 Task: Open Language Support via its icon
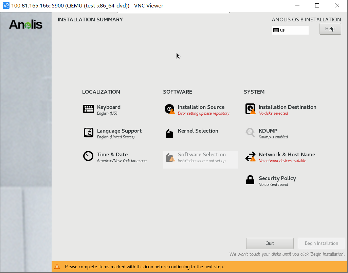pos(89,133)
